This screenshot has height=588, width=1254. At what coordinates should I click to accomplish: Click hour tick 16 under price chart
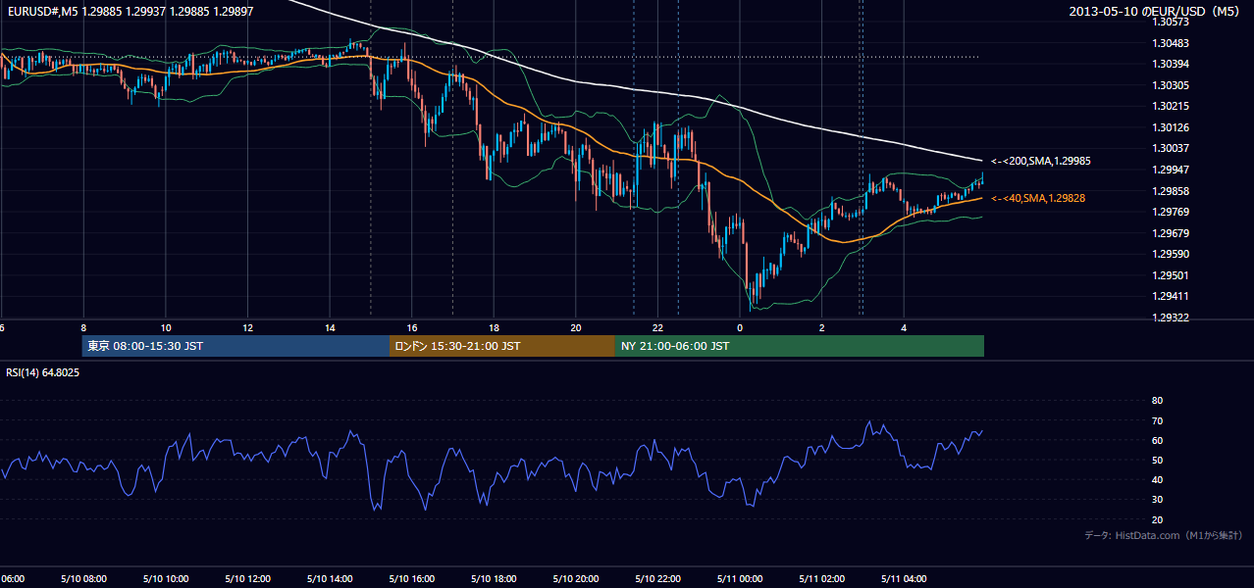pyautogui.click(x=412, y=327)
